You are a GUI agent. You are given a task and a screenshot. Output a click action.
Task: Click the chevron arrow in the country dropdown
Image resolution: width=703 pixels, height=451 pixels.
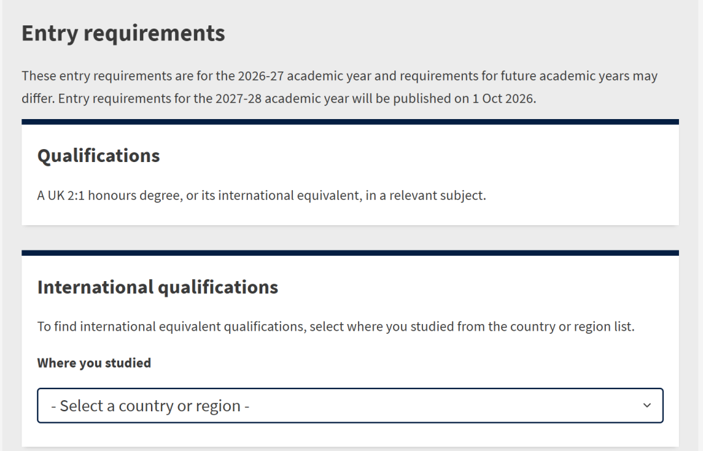pos(646,405)
